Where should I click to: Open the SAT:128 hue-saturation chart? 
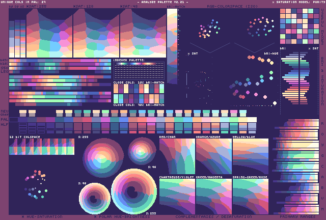point(96,33)
